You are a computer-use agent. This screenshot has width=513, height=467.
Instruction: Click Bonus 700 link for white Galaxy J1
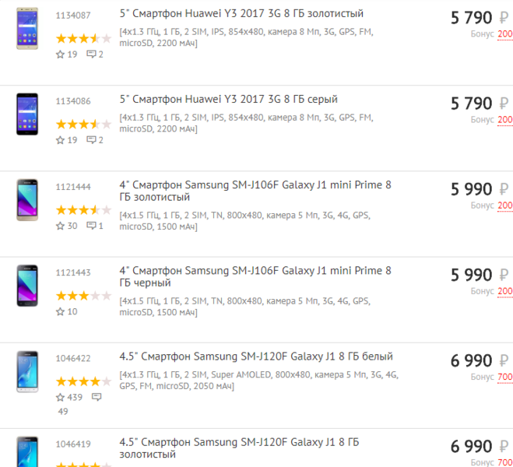tap(504, 377)
